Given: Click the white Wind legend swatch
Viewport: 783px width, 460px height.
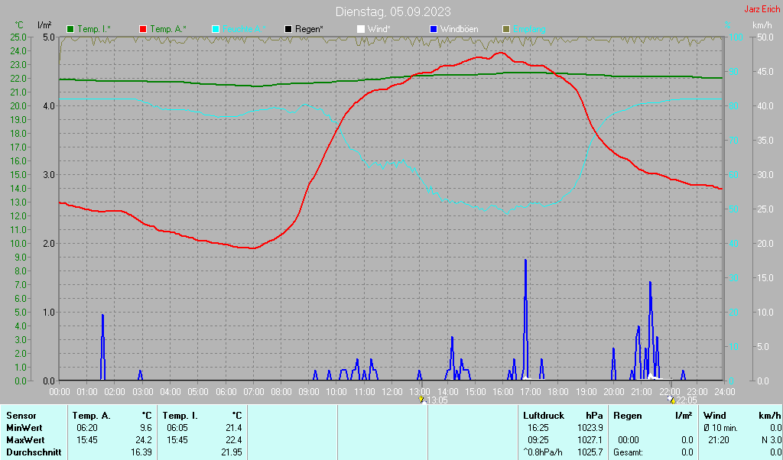Looking at the screenshot, I should coord(361,30).
